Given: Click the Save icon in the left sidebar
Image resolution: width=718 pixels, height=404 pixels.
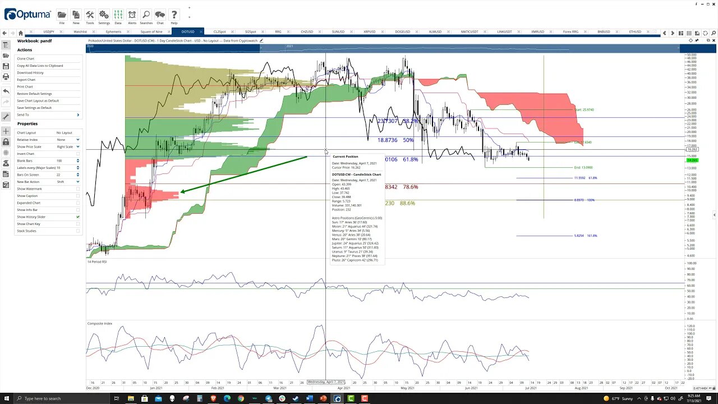Looking at the screenshot, I should pos(6,66).
